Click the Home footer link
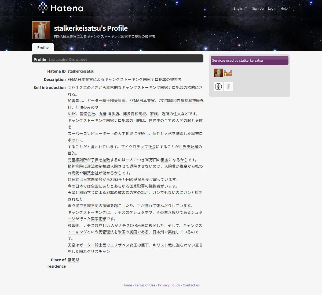Screen dimensions: 322x295 coord(127,285)
